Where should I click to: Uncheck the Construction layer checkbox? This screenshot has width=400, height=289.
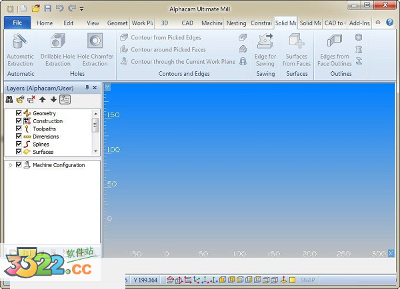click(x=19, y=121)
